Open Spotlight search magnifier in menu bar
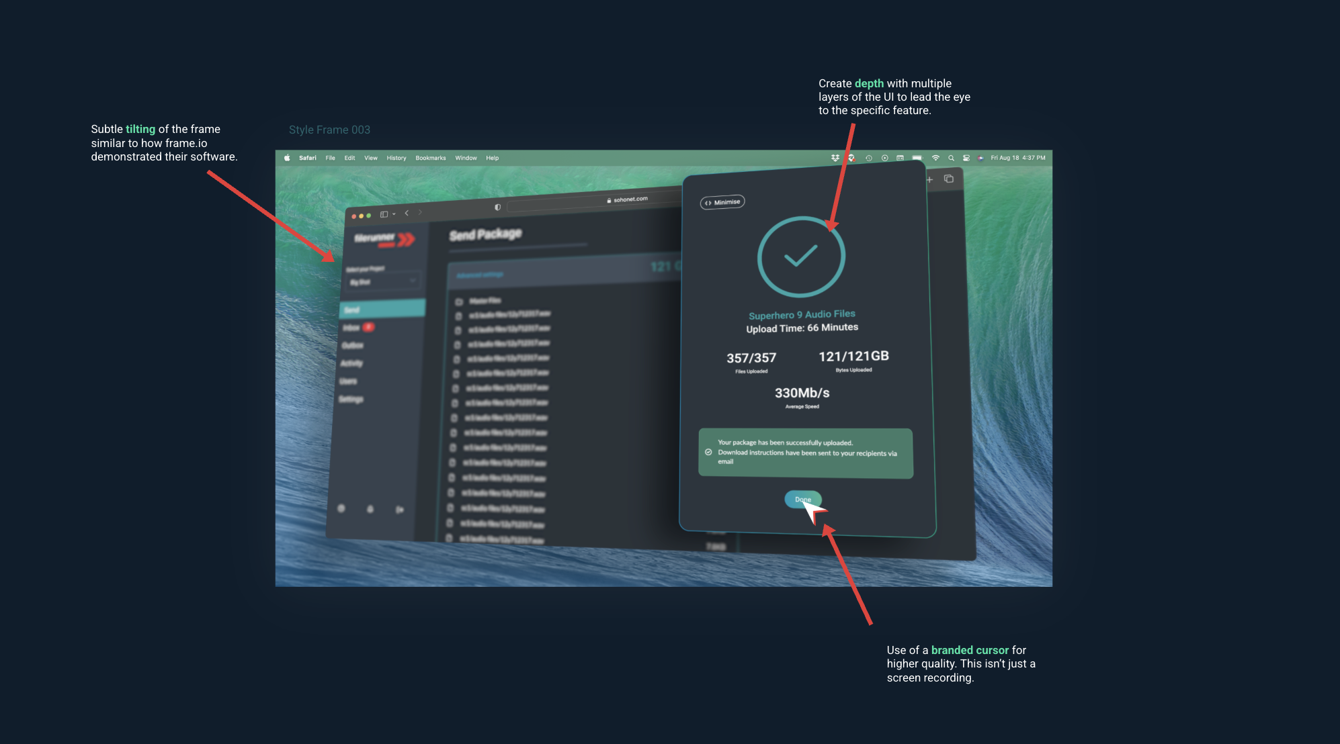 pos(951,158)
